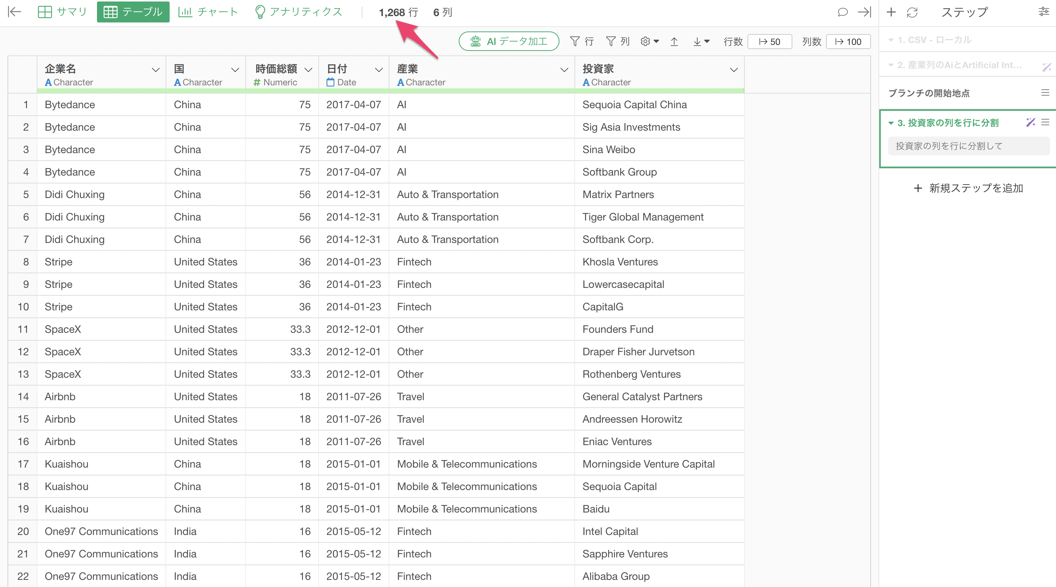Image resolution: width=1056 pixels, height=587 pixels.
Task: Click the Softbank Group investor cell
Action: point(659,172)
